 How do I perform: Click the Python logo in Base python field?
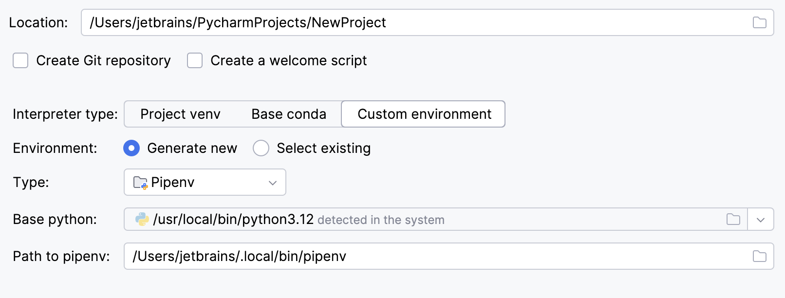tap(141, 220)
